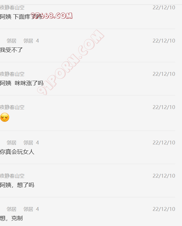The image size is (182, 226).
Task: Click the "邻居 4" label above "你真会玩女人"
Action: pos(31,143)
